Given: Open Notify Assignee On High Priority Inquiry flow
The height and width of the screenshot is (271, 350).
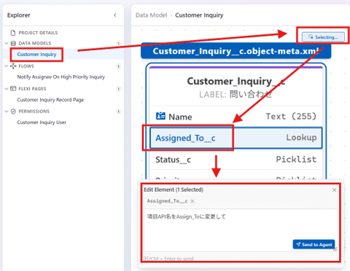Looking at the screenshot, I should point(61,77).
